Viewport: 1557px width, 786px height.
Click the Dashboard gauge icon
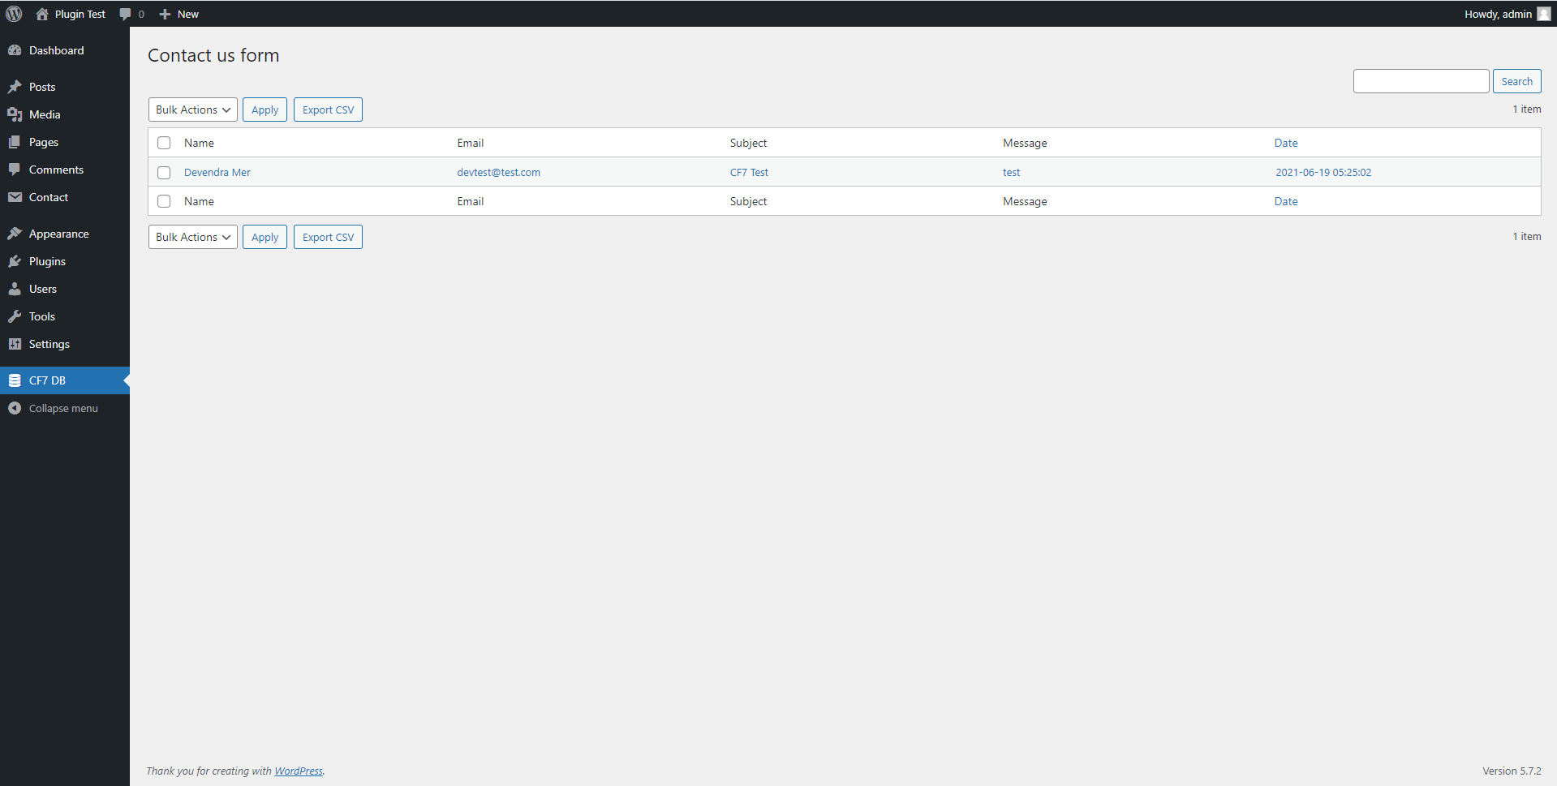click(x=15, y=50)
